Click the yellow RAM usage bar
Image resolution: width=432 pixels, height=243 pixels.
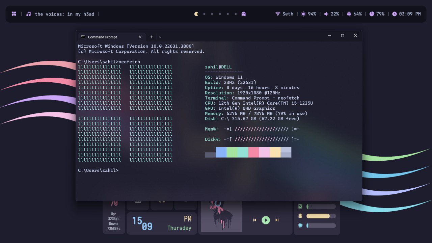[321, 216]
